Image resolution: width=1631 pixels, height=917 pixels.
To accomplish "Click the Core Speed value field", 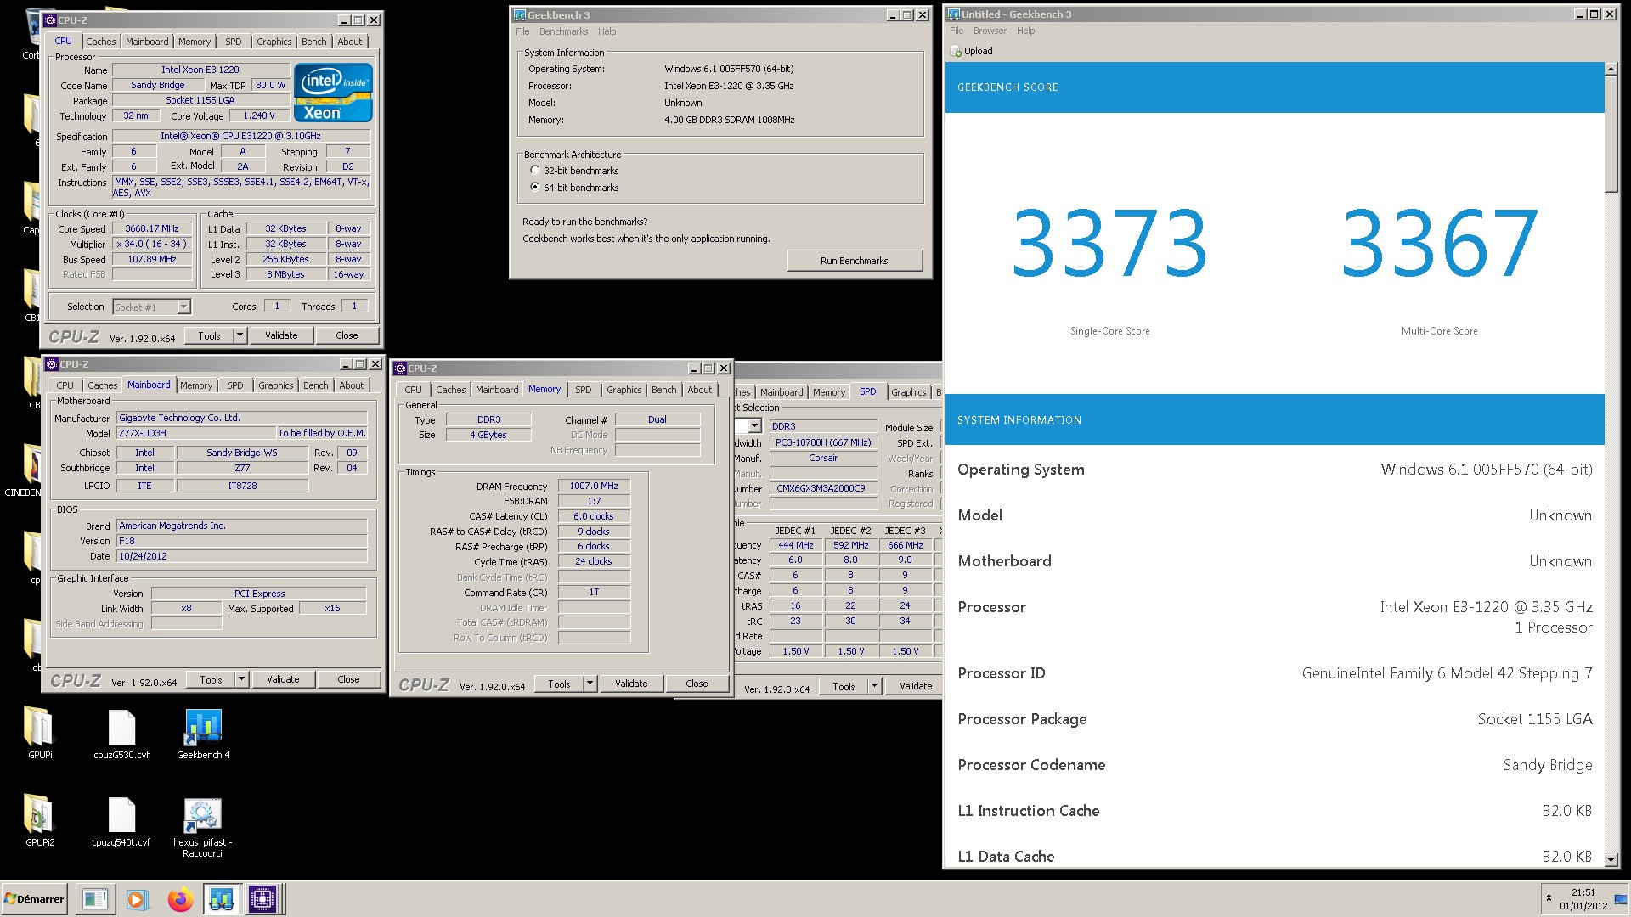I will click(152, 228).
